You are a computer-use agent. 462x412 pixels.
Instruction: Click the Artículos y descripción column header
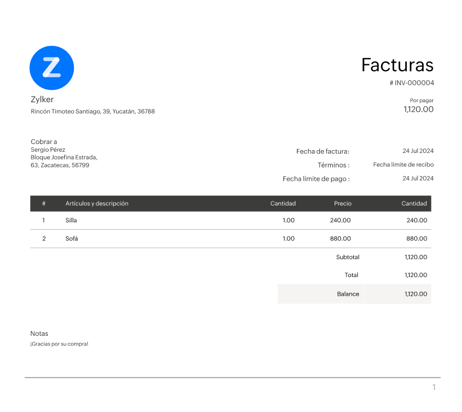point(97,204)
